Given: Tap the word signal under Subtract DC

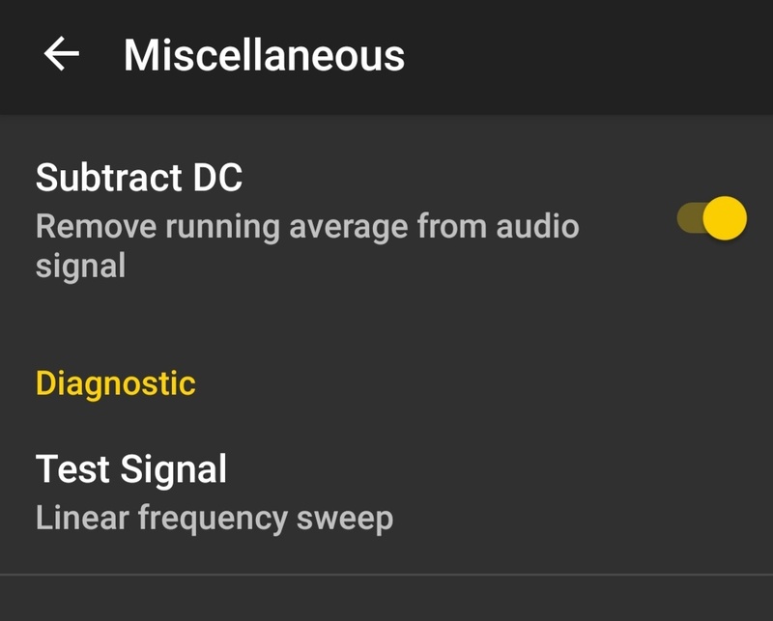Looking at the screenshot, I should [80, 266].
